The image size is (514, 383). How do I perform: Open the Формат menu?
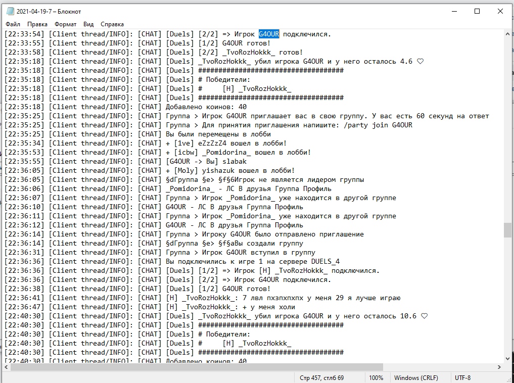pos(66,24)
